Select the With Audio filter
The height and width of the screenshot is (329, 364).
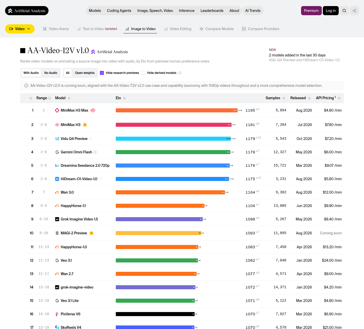[31, 73]
